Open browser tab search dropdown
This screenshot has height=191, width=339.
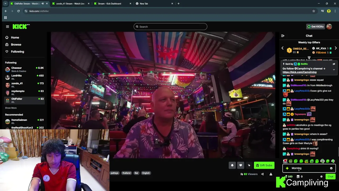tap(5, 4)
